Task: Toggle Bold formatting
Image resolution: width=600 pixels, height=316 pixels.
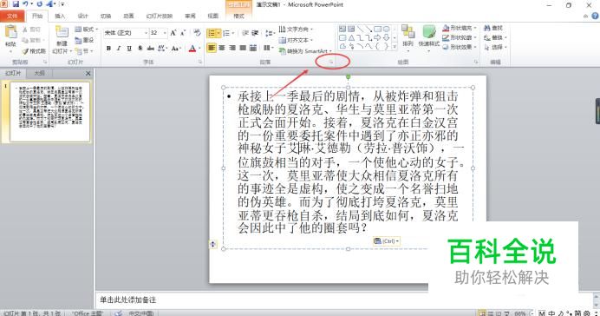Action: coord(108,49)
